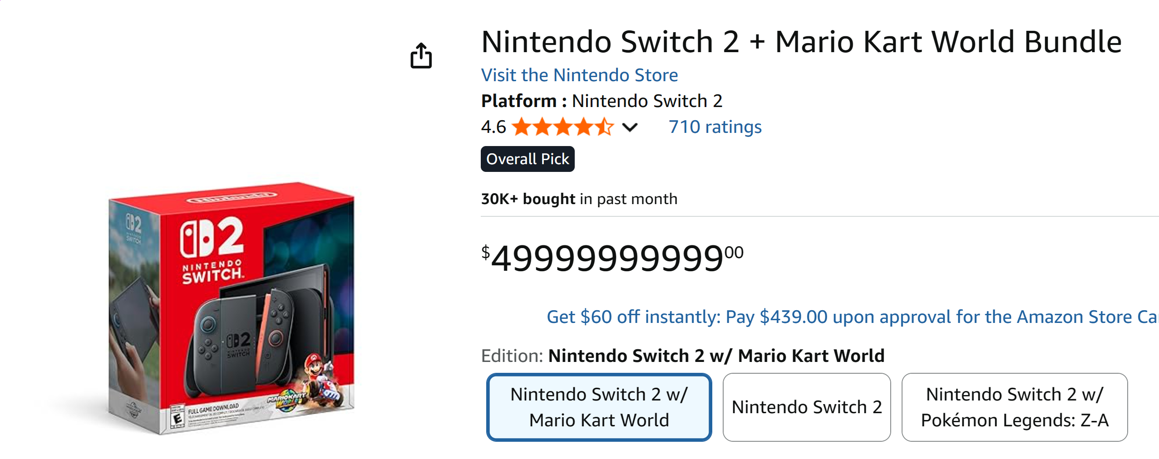Select Nintendo Switch 2 w/ Mario Kart World edition

(599, 407)
